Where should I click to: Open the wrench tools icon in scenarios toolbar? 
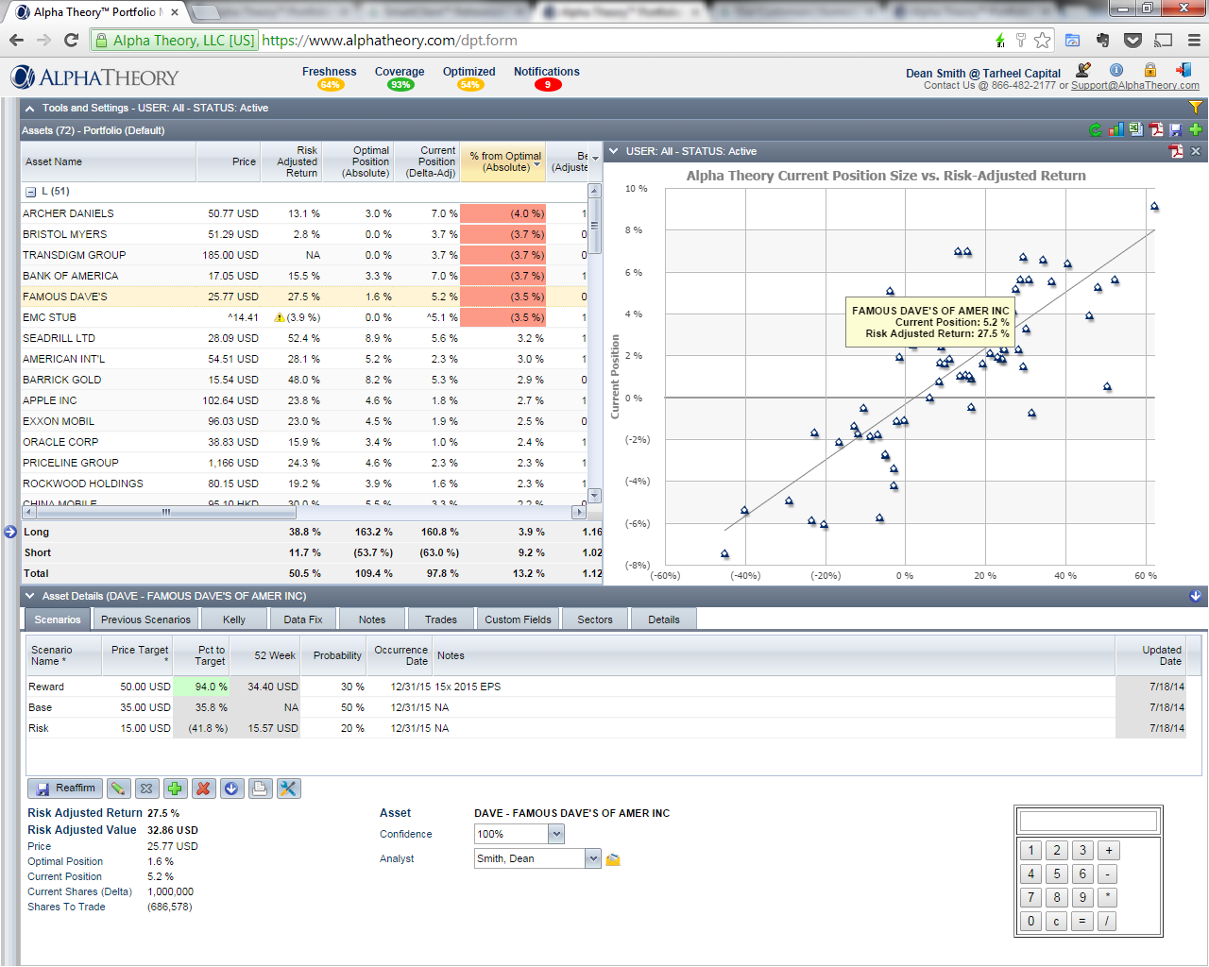pyautogui.click(x=288, y=789)
